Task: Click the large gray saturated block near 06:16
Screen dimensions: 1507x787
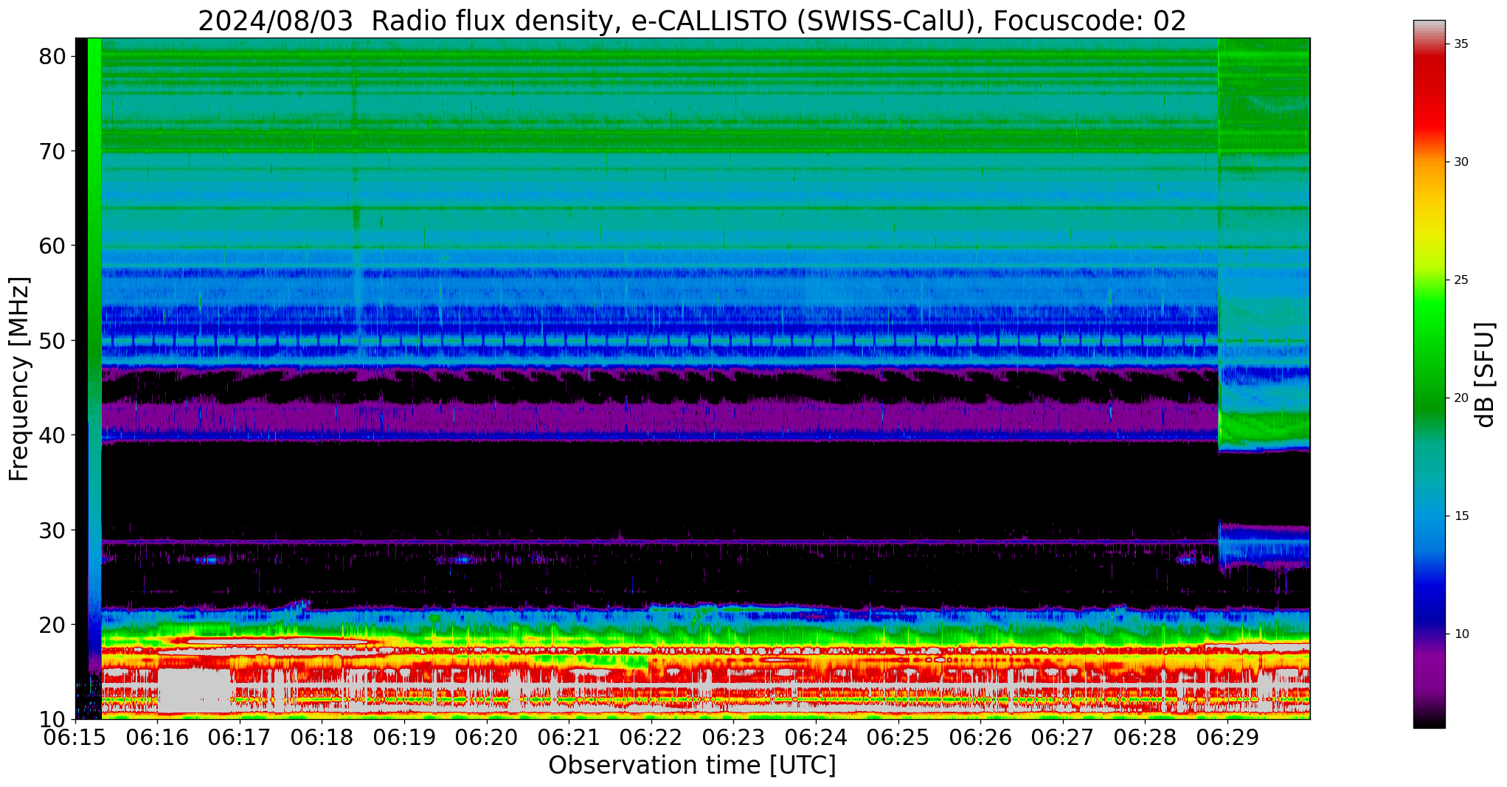Action: coord(195,690)
